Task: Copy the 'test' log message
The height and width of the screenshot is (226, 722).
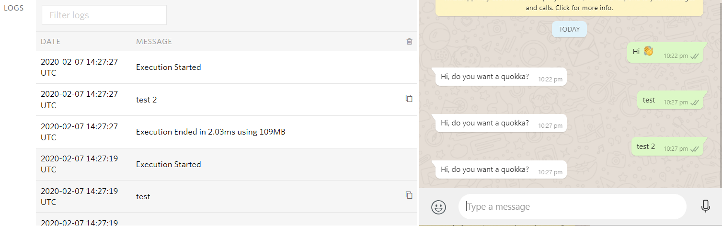Action: tap(409, 195)
